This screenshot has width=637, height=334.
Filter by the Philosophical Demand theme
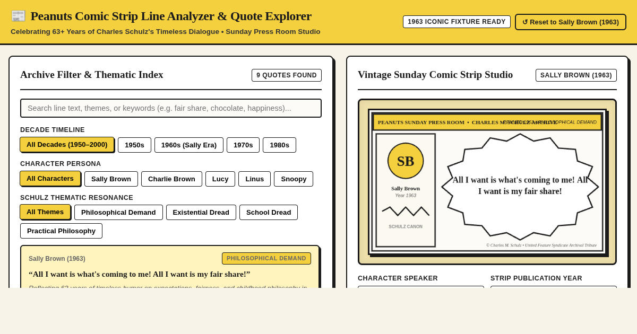pos(118,212)
